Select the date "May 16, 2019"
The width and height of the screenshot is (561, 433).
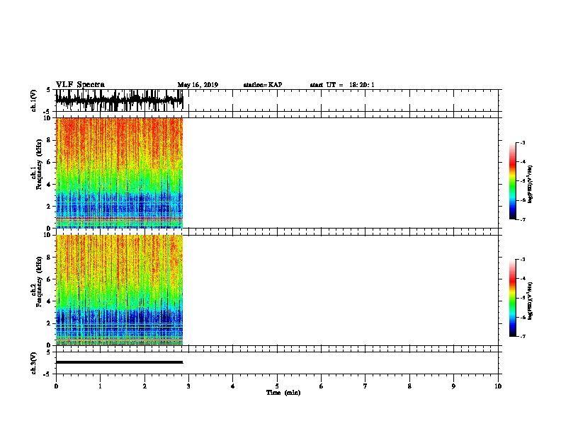click(198, 85)
